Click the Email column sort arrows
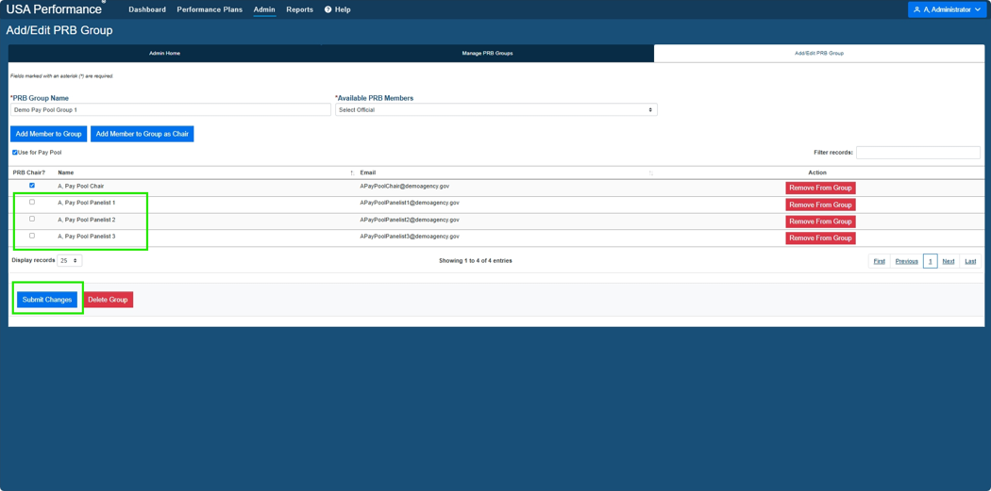The height and width of the screenshot is (491, 991). [651, 172]
